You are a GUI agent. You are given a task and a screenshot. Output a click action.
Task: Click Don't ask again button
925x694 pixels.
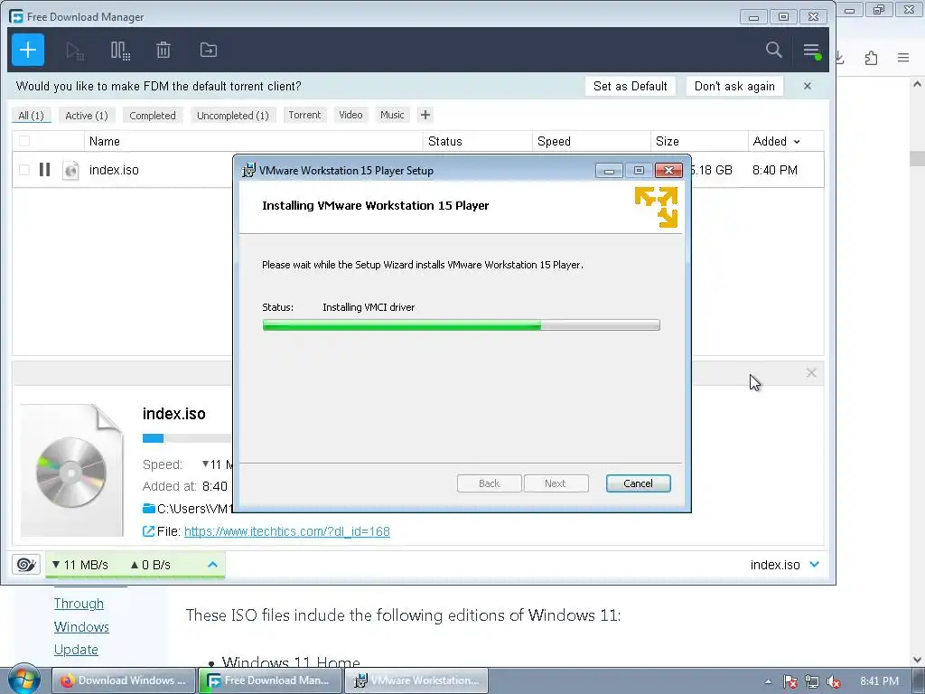[734, 86]
